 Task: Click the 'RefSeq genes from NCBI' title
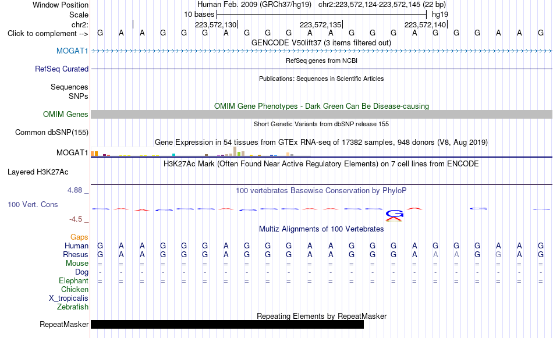tap(322, 61)
